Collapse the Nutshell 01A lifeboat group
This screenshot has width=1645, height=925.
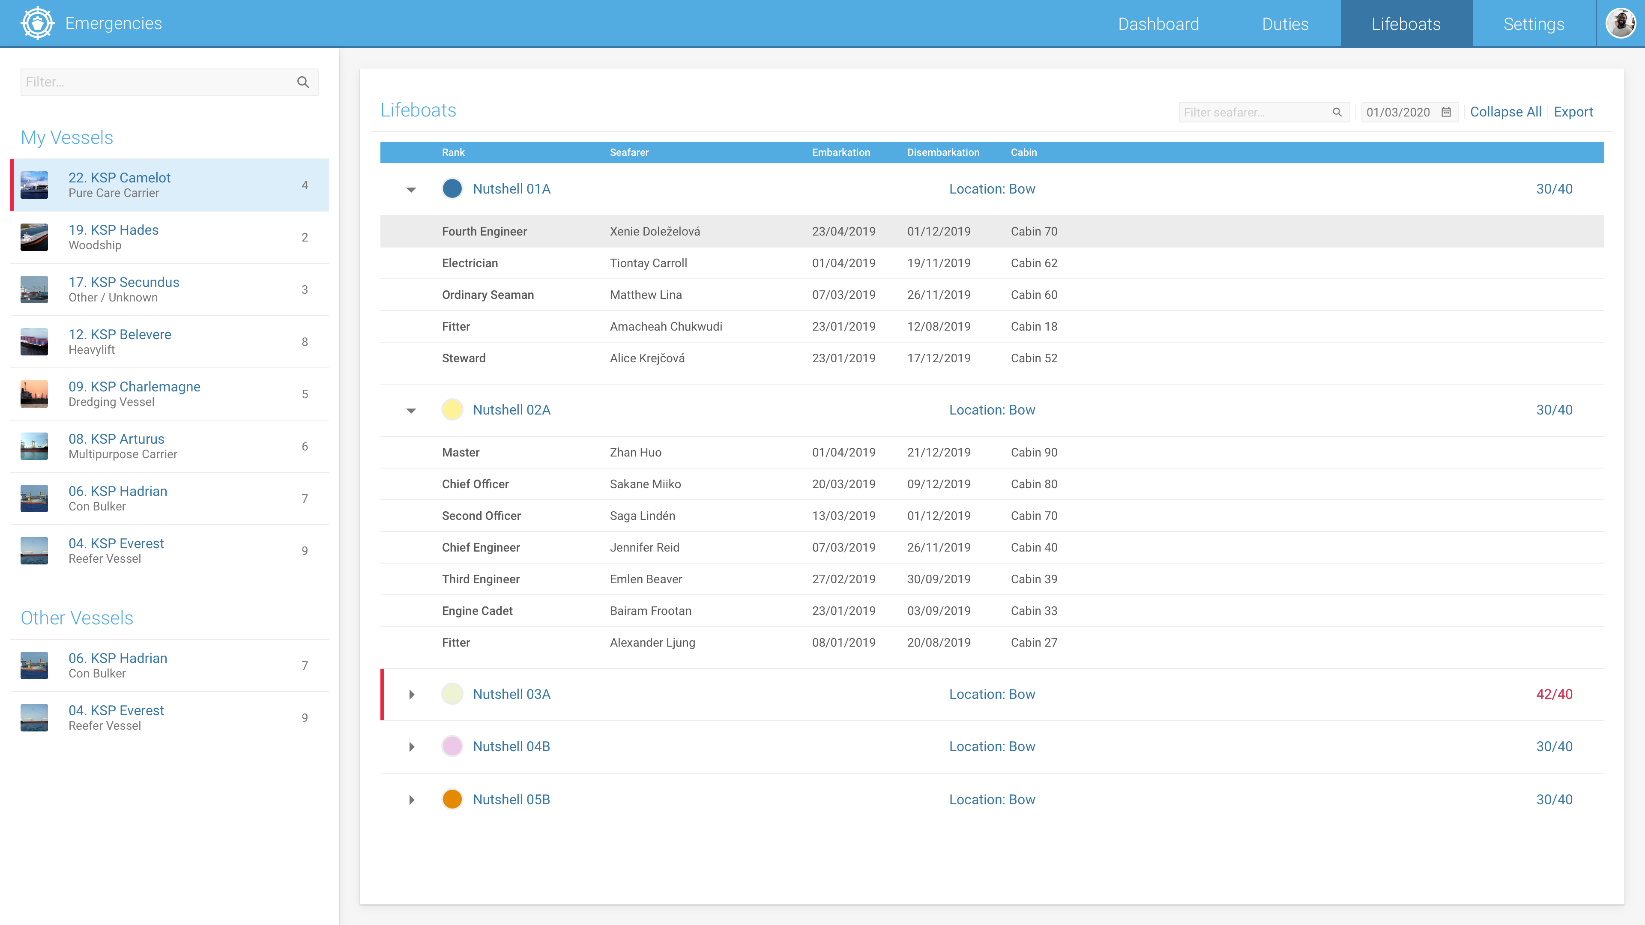[411, 190]
